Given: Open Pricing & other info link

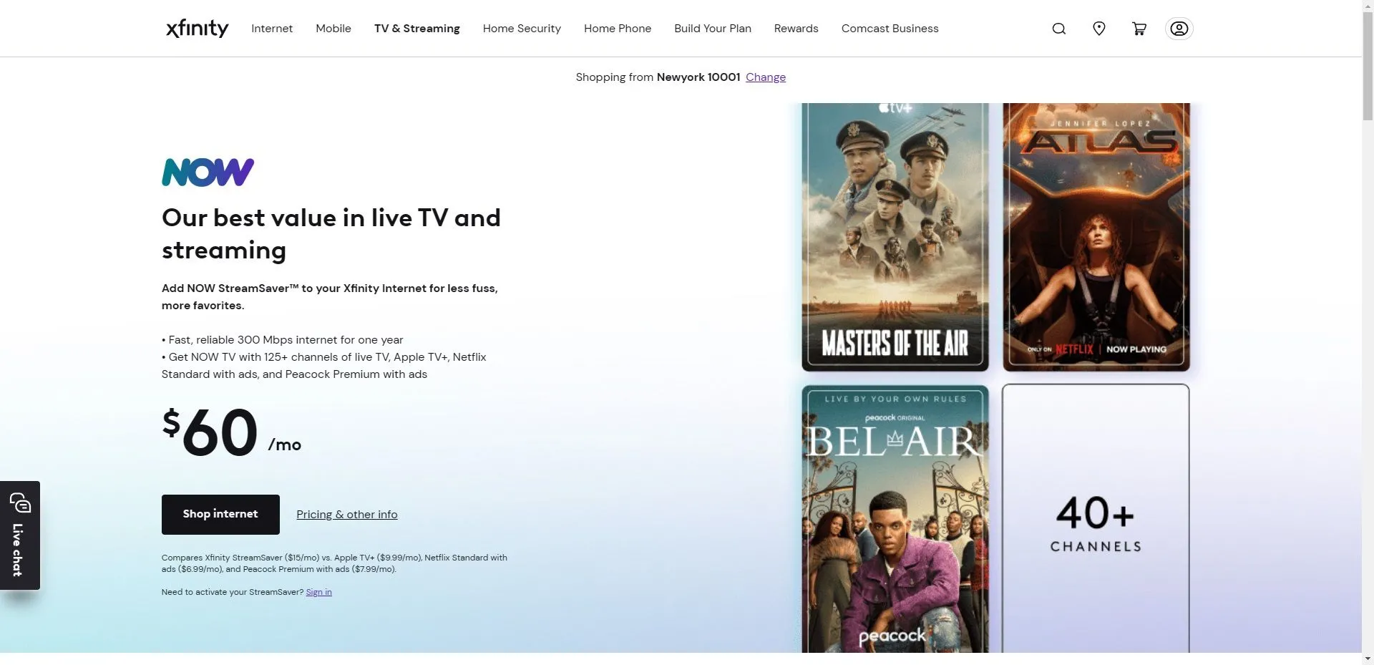Looking at the screenshot, I should 347,514.
